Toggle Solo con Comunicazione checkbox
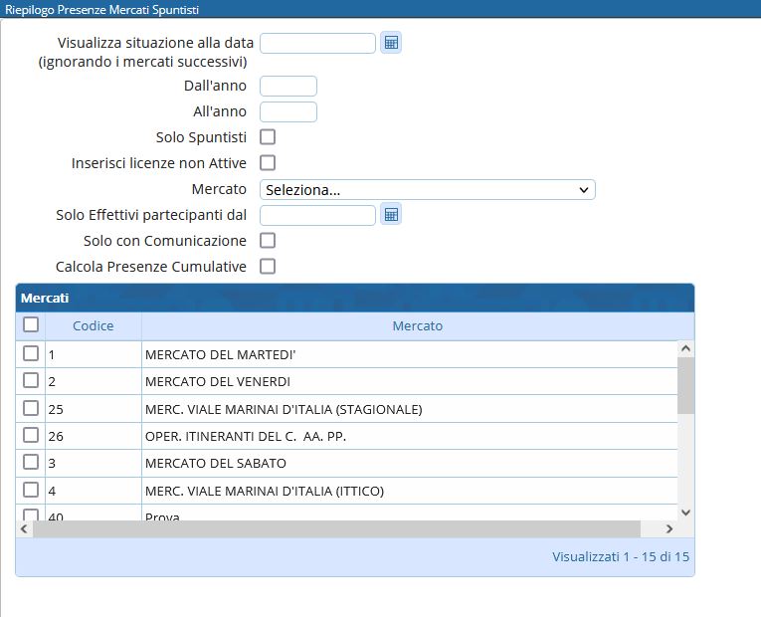This screenshot has height=617, width=761. pyautogui.click(x=268, y=241)
